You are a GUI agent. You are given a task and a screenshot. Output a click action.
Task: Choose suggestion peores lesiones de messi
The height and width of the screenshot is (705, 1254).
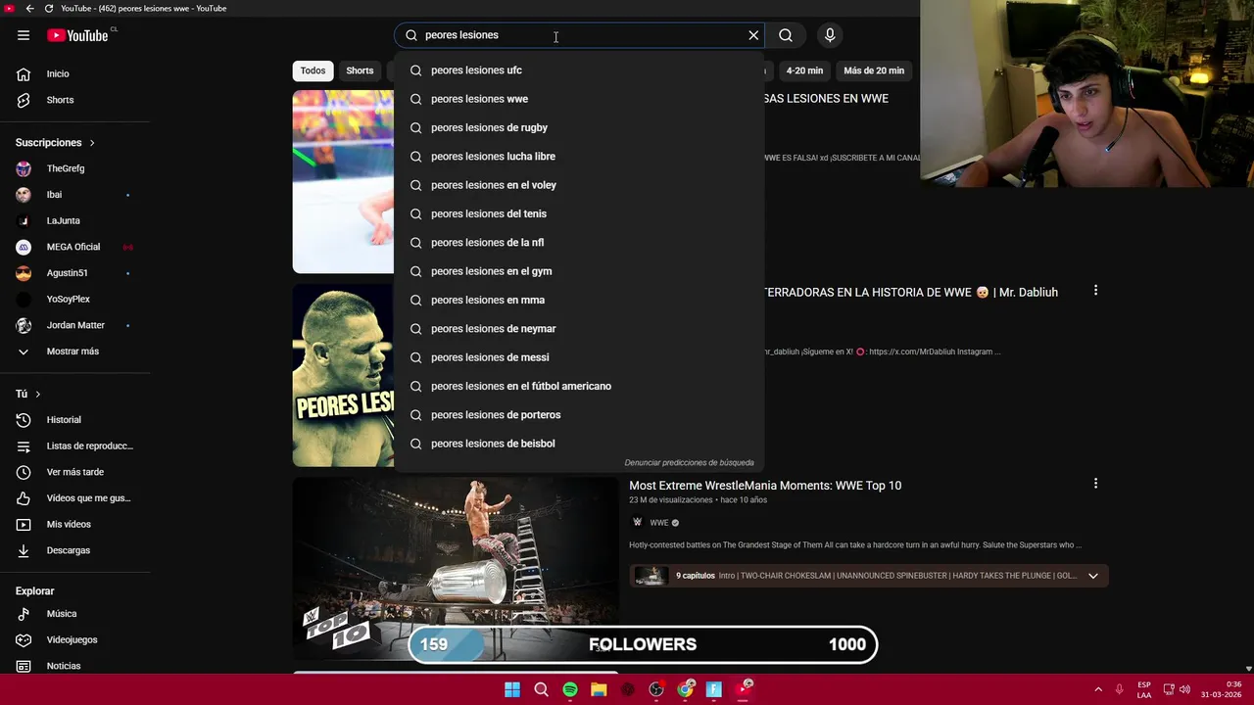tap(579, 357)
